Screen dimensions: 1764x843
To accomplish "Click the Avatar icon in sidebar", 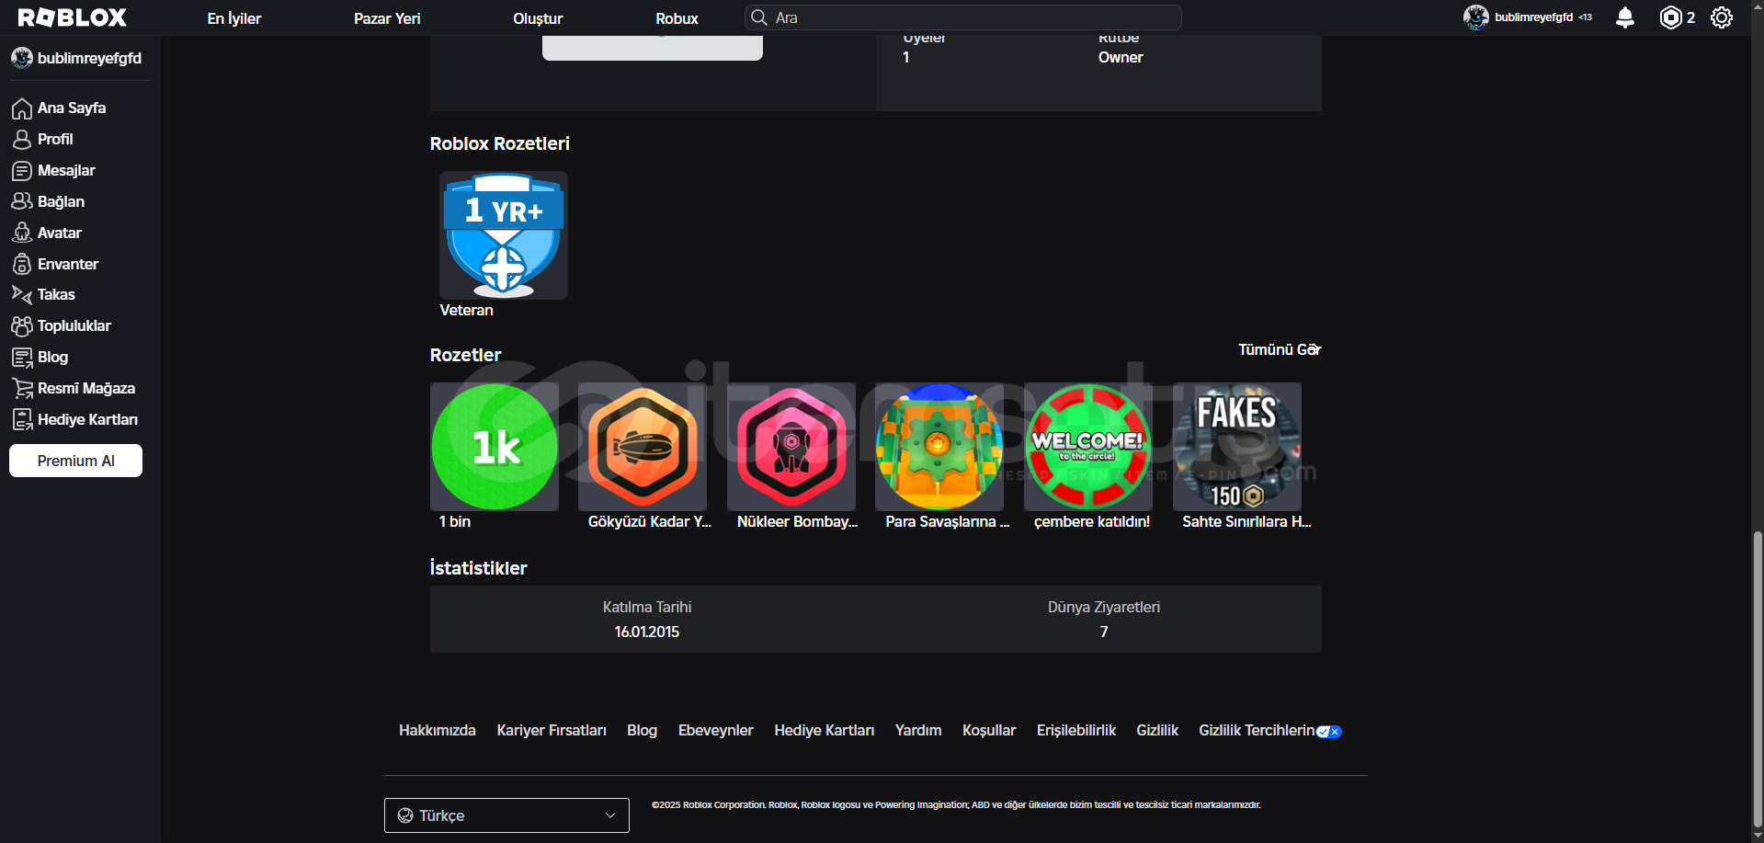I will pos(22,233).
